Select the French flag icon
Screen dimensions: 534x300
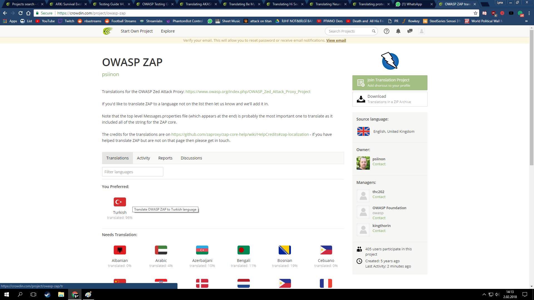coord(326,283)
